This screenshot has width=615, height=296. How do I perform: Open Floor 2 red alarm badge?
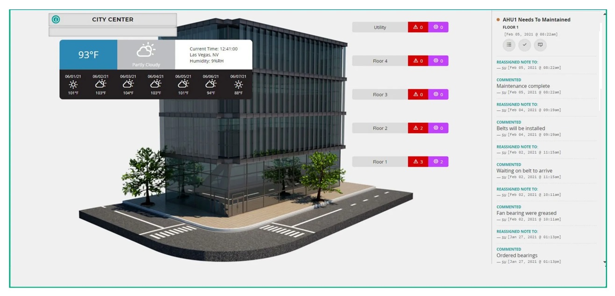pos(418,128)
